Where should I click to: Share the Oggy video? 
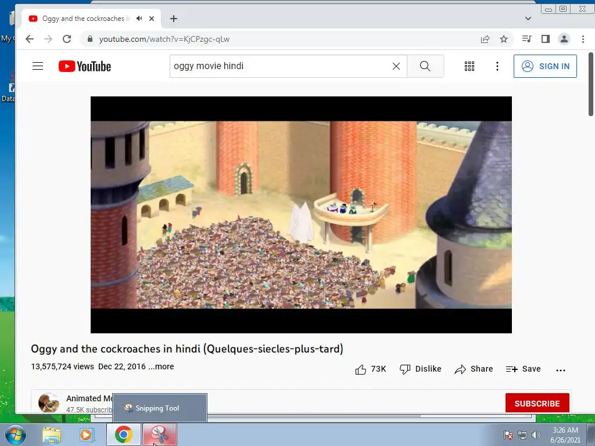(474, 369)
